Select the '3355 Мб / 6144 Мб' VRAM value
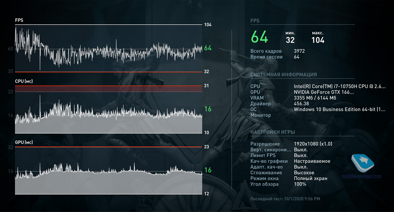The height and width of the screenshot is (212, 394). click(x=315, y=98)
